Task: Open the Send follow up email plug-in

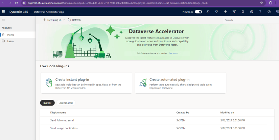Action: (x=62, y=120)
